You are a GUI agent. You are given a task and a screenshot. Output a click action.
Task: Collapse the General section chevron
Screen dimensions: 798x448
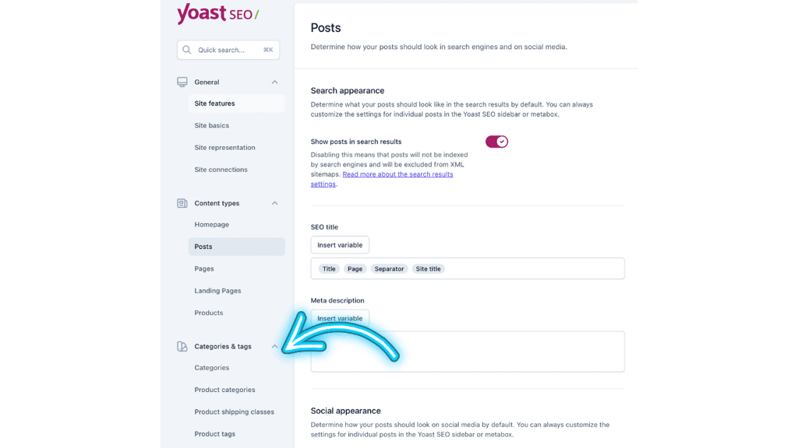[x=275, y=82]
